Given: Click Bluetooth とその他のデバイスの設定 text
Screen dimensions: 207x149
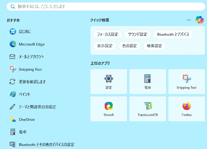Looking at the screenshot, I should [x=46, y=145].
